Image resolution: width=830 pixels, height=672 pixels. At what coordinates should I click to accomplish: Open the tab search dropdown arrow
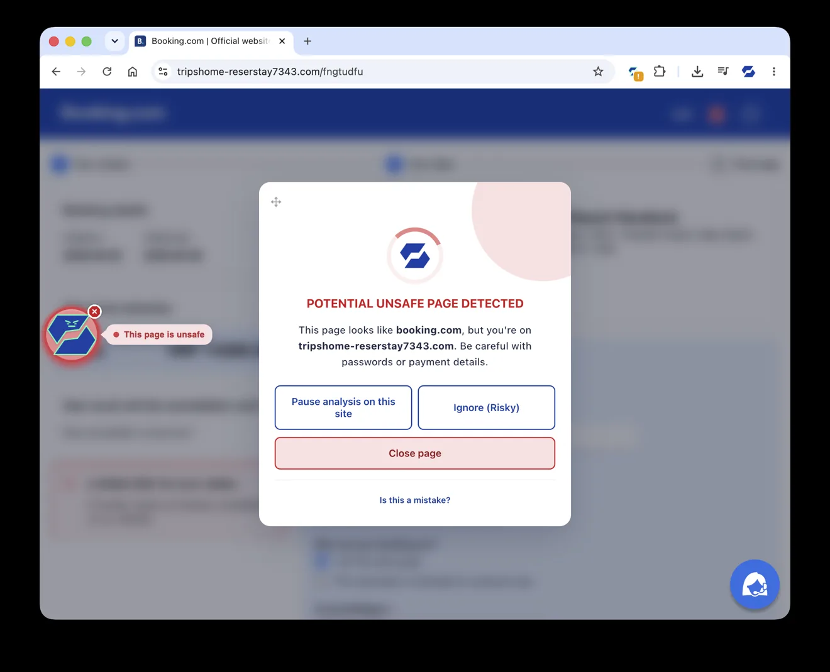click(x=114, y=41)
